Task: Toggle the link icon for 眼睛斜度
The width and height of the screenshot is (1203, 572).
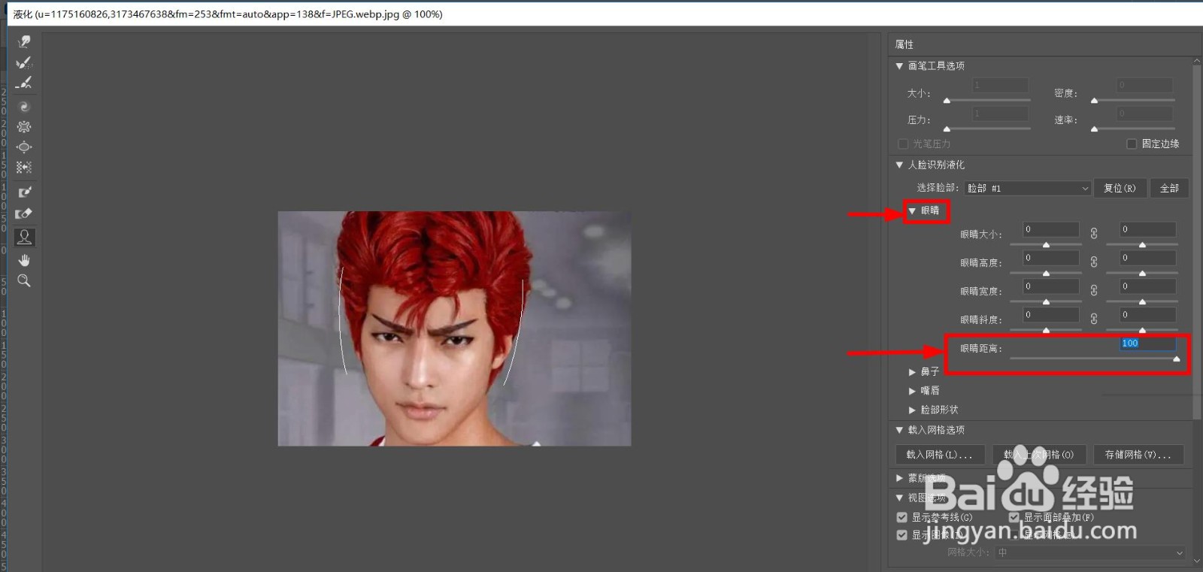Action: point(1094,319)
